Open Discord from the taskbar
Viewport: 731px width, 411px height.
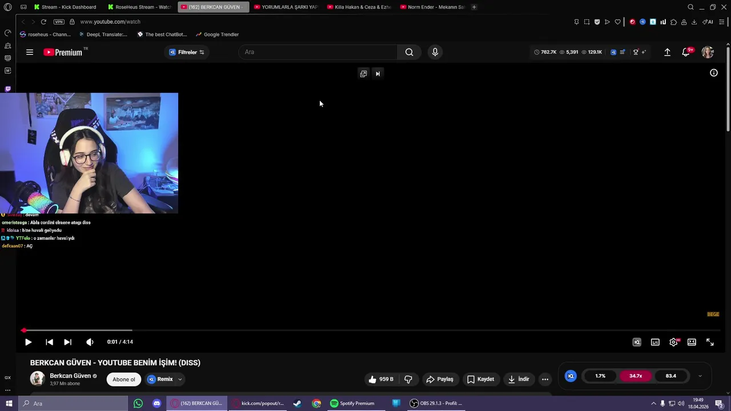[x=156, y=404]
